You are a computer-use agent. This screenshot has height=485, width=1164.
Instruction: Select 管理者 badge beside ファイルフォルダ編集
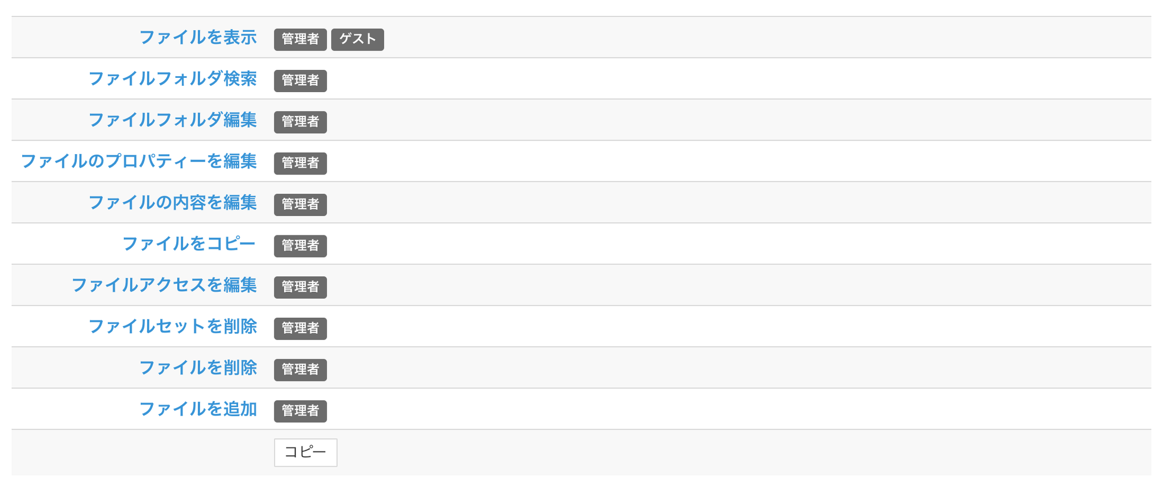pos(300,122)
